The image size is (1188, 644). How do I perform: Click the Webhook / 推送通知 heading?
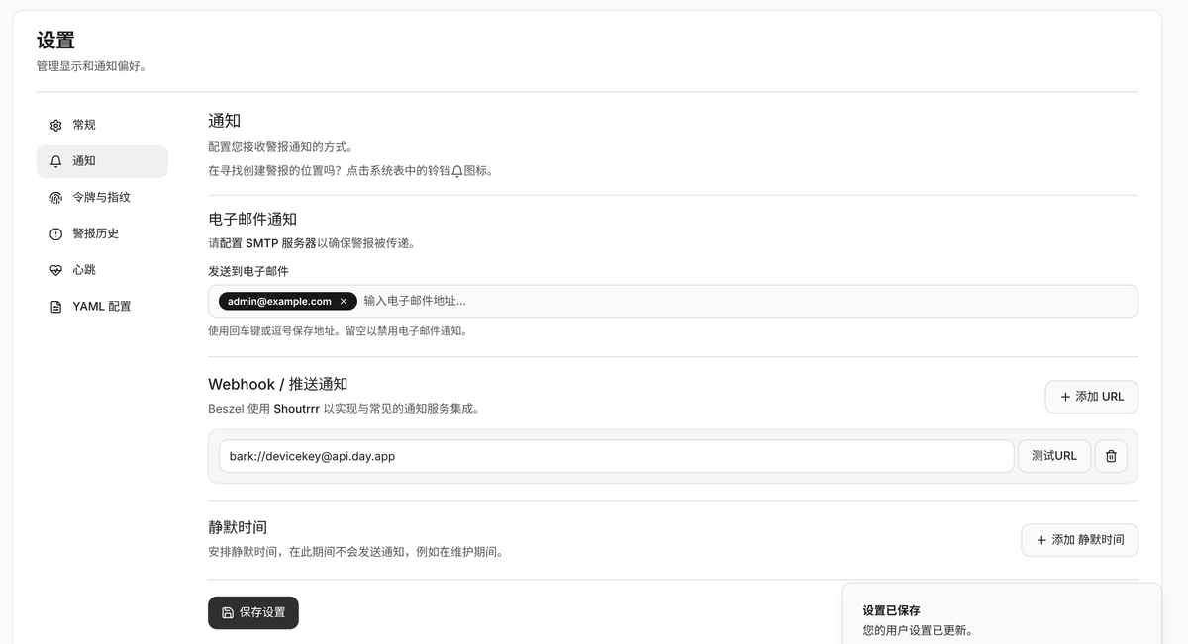[277, 384]
